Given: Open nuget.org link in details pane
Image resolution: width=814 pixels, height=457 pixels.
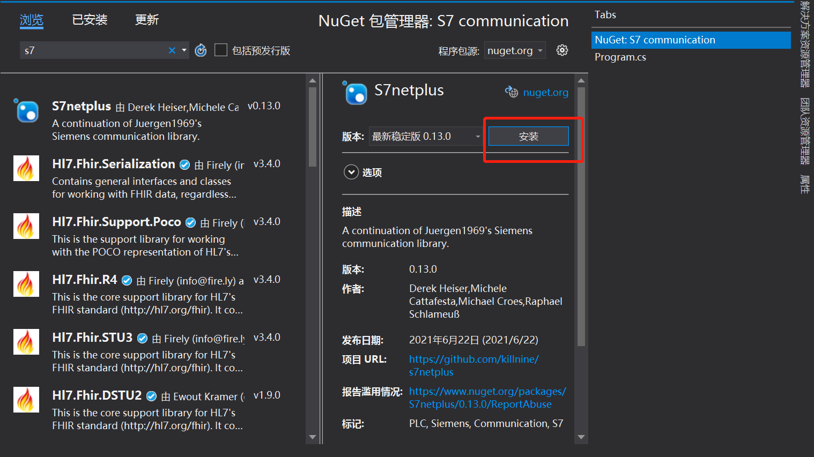Looking at the screenshot, I should point(545,92).
